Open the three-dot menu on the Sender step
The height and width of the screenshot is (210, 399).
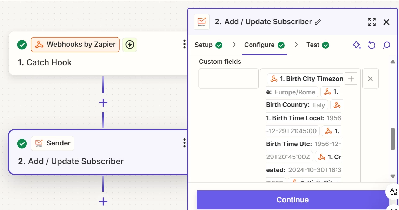point(184,143)
